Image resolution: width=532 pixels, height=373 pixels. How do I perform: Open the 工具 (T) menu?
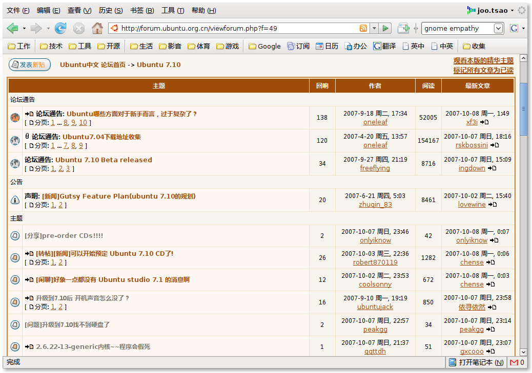click(173, 11)
